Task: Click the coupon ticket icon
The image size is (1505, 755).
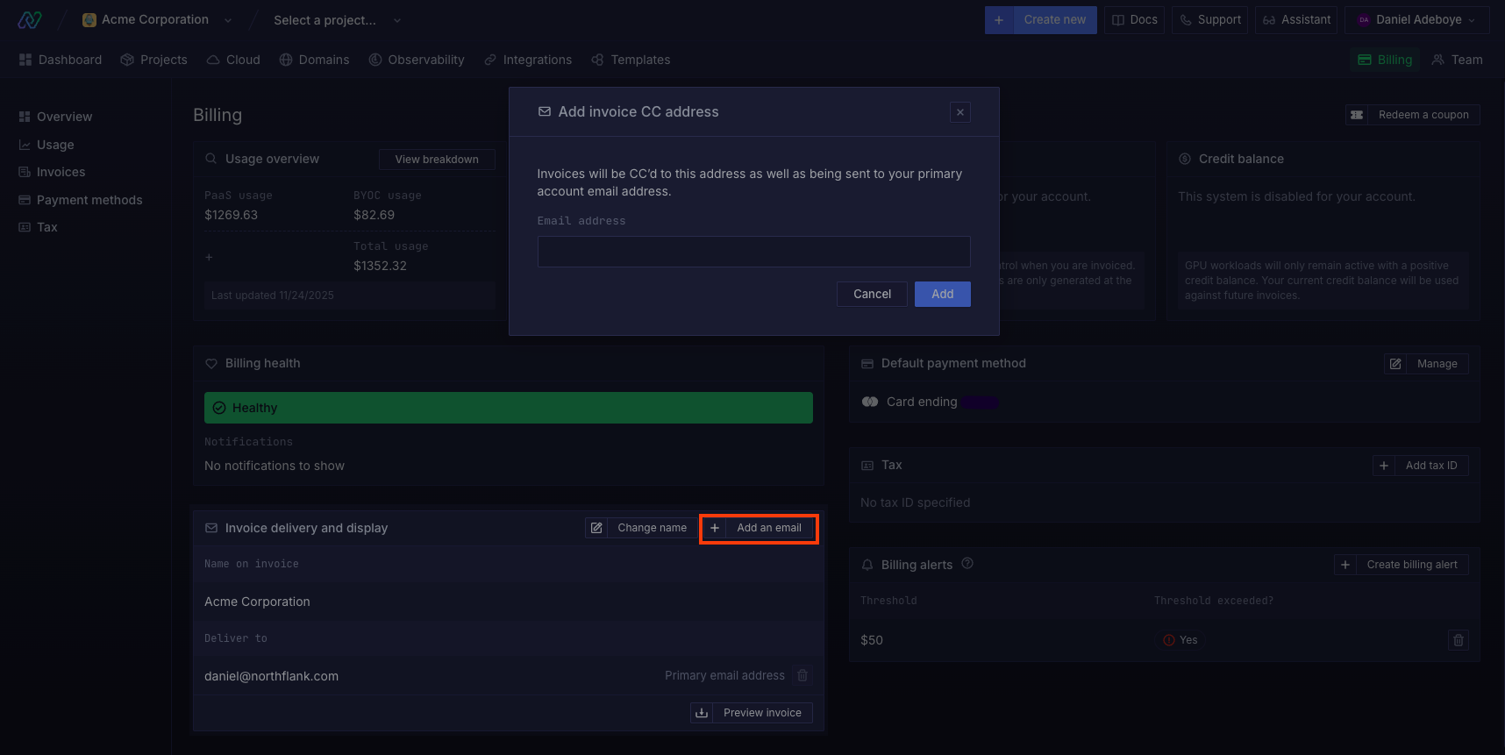Action: (x=1357, y=115)
